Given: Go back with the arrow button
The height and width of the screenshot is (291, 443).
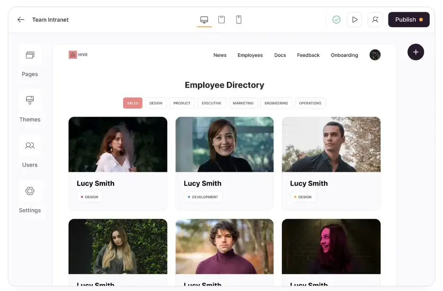Looking at the screenshot, I should click(x=20, y=19).
